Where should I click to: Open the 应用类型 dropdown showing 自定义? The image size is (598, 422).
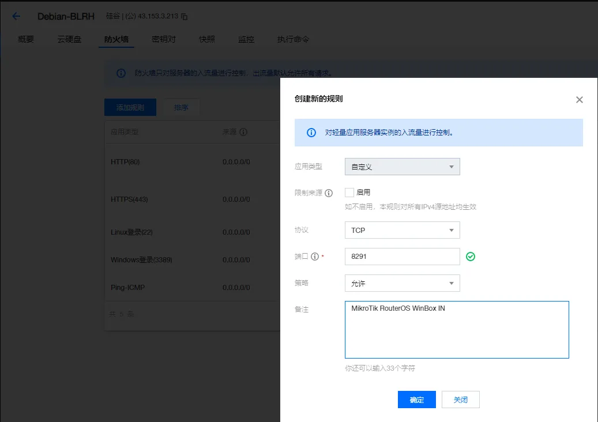[x=402, y=167]
